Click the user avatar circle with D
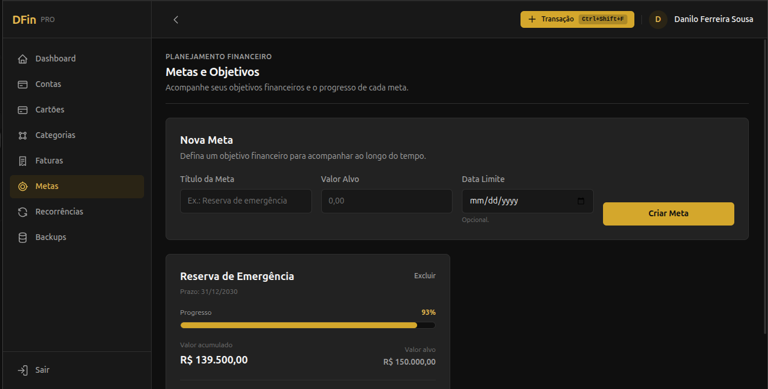This screenshot has width=768, height=389. (658, 19)
